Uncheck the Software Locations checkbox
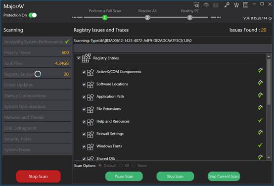This screenshot has height=186, width=274. (84, 85)
